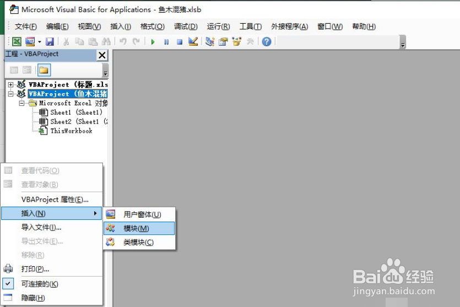The image size is (460, 307).
Task: Collapse the VBAProject (鱼木混猪) node
Action: [11, 94]
